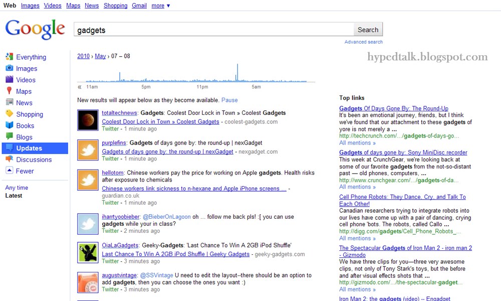Click 'All mentions »' under gizmodo.com link
Viewport: 501px width, 301px height.
coord(357,289)
